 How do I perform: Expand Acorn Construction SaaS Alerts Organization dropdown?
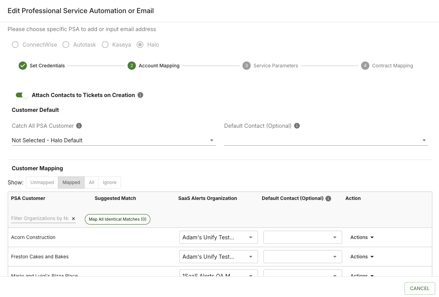[218, 237]
